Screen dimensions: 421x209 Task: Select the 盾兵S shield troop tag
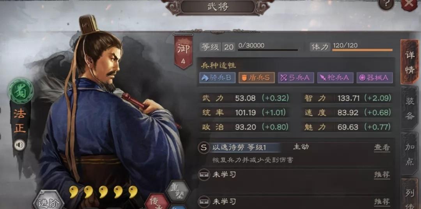[x=256, y=78]
